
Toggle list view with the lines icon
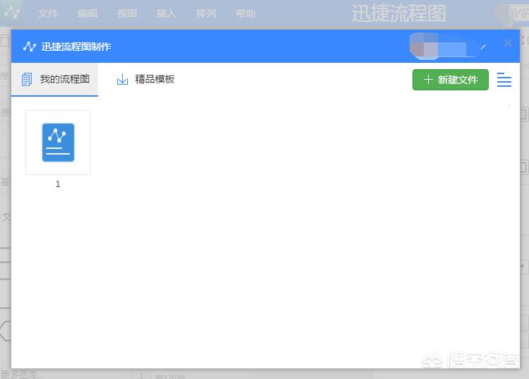[x=504, y=80]
